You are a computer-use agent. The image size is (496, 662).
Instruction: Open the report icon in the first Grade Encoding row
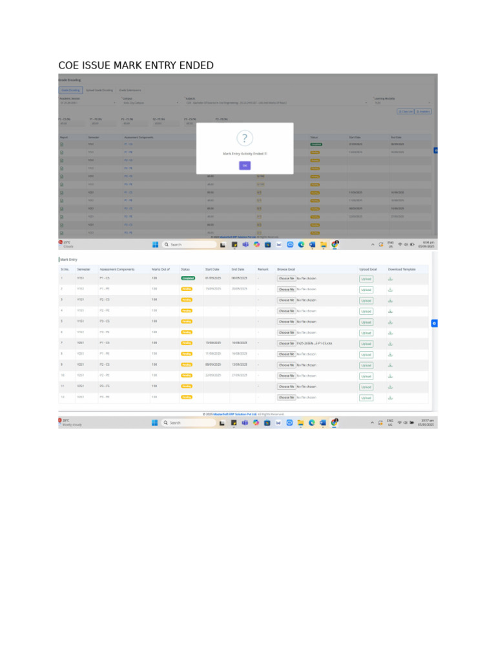(x=61, y=144)
